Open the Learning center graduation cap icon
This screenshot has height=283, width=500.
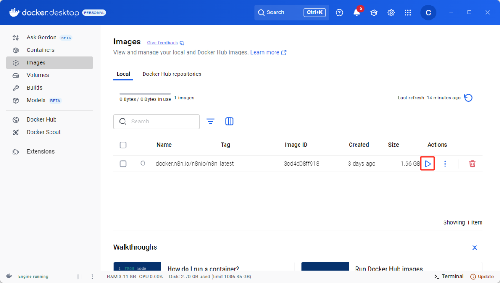pyautogui.click(x=374, y=12)
